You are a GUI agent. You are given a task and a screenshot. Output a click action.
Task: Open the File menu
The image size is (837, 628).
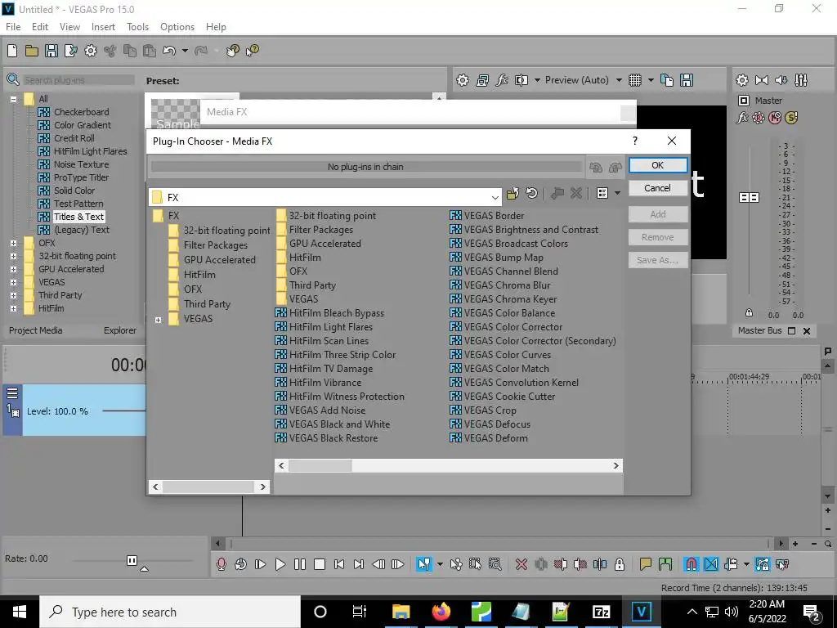[13, 27]
